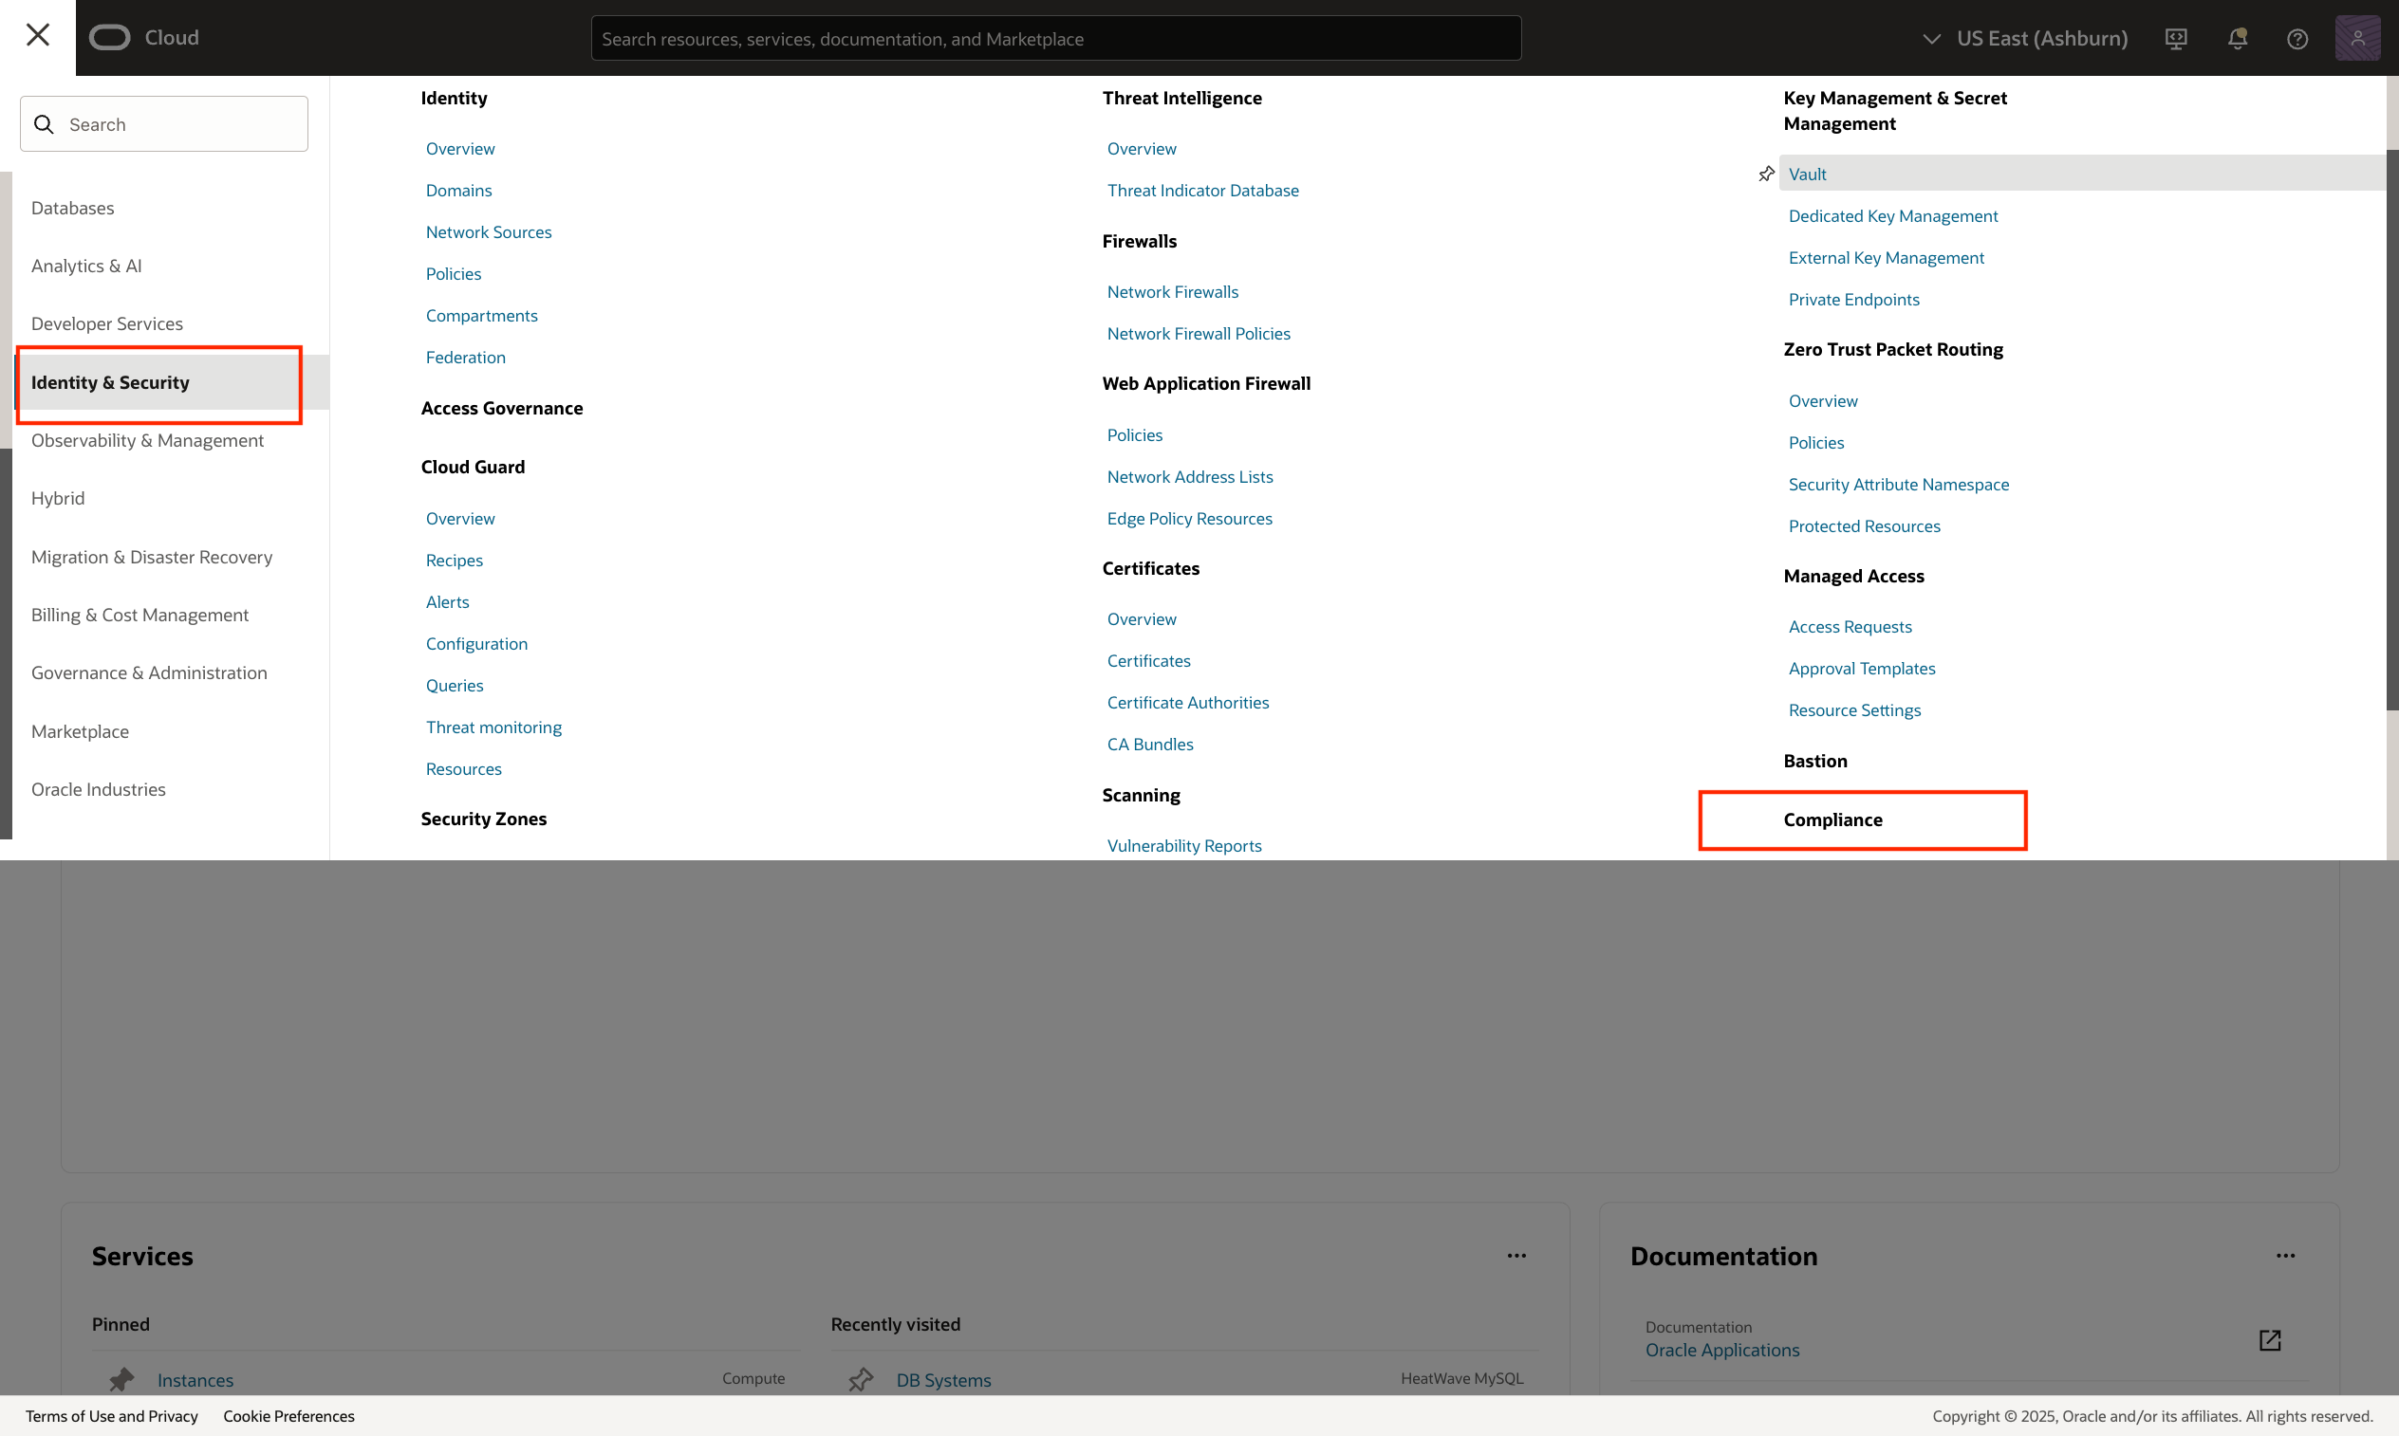This screenshot has width=2399, height=1436.
Task: Open the notifications bell icon
Action: [2237, 39]
